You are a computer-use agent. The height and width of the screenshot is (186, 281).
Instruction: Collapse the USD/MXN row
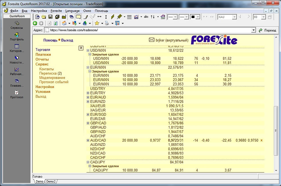click(88, 50)
